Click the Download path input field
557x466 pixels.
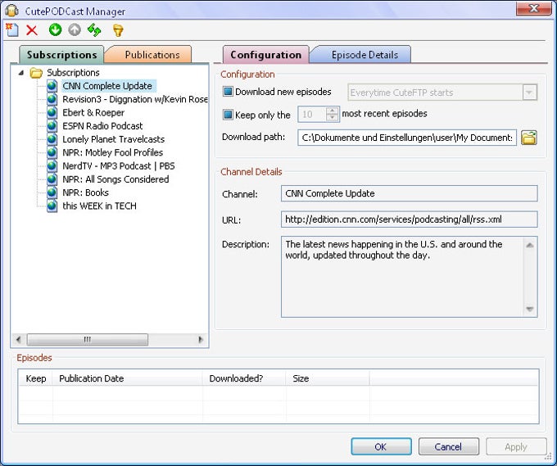tap(407, 138)
